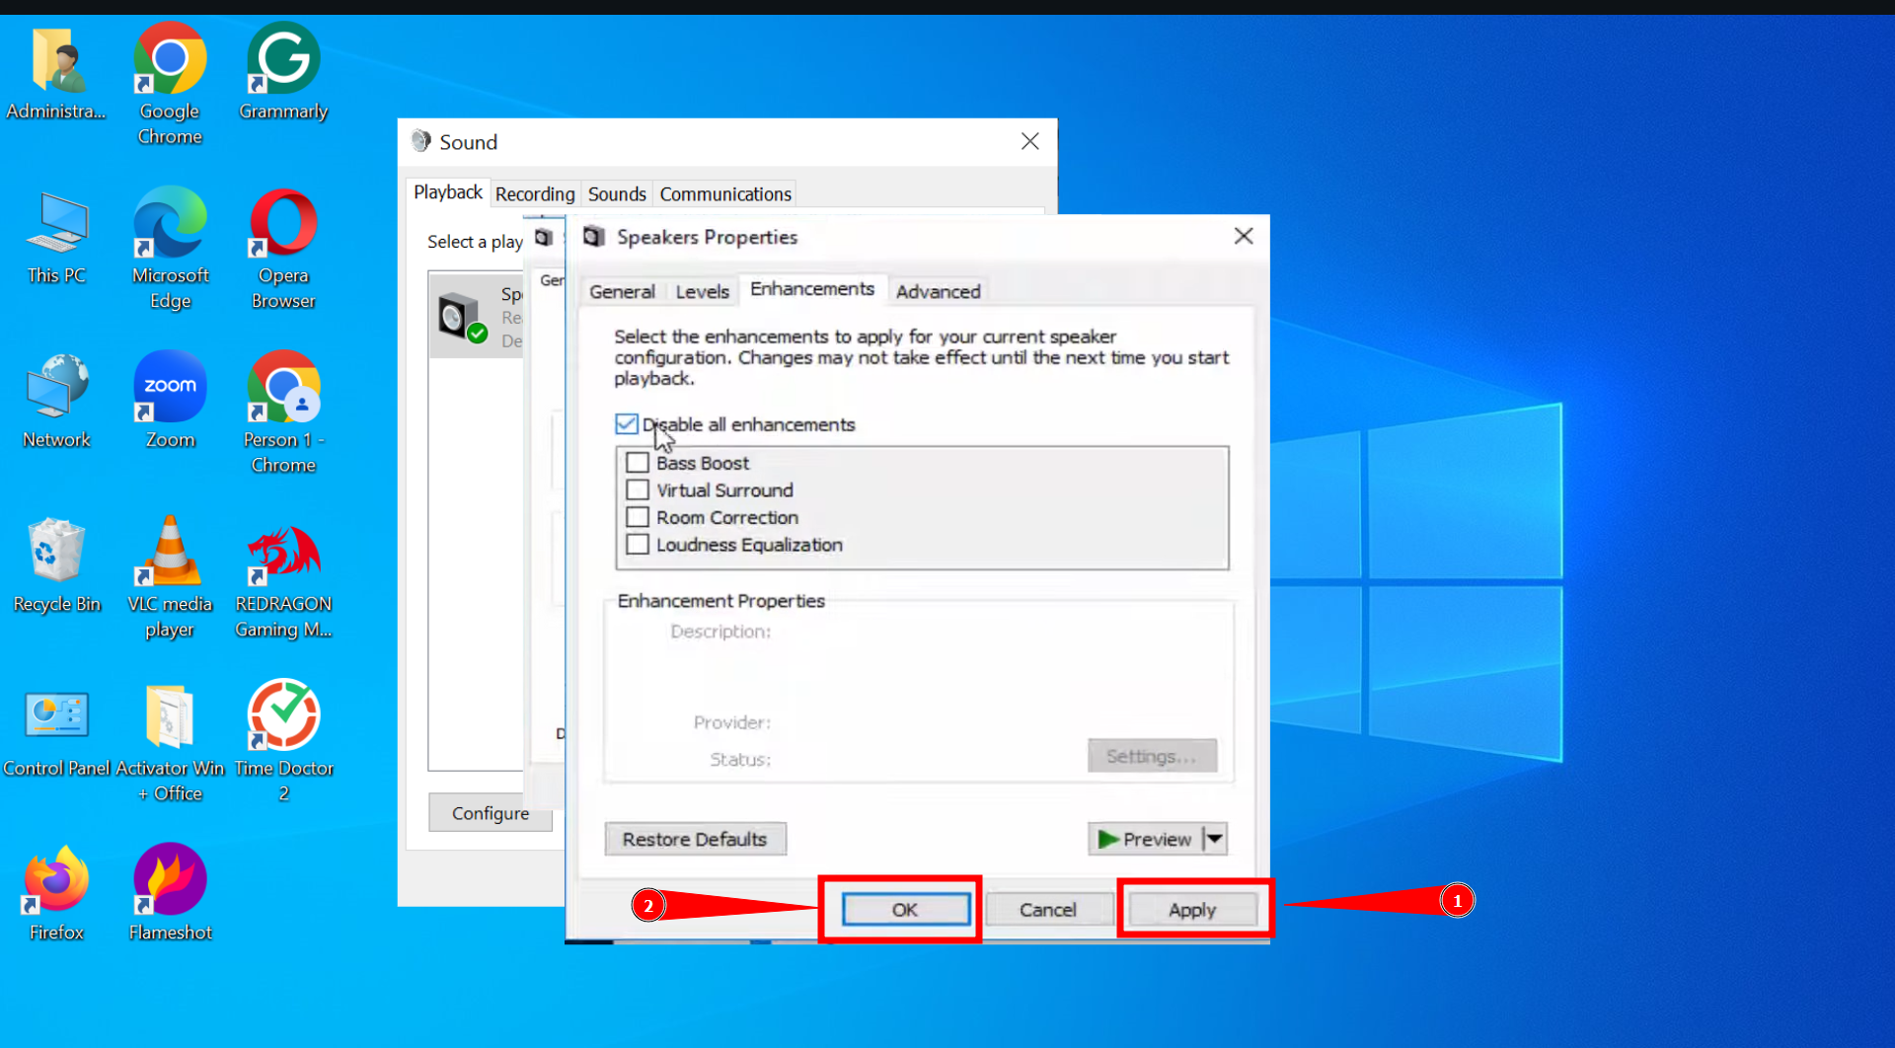This screenshot has height=1048, width=1895.
Task: Close the Sound window
Action: pos(1030,141)
